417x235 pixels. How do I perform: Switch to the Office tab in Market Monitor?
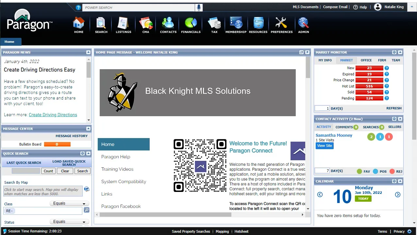click(366, 60)
